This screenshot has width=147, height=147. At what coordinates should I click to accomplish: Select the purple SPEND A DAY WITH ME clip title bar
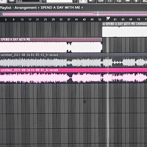tap(51, 39)
